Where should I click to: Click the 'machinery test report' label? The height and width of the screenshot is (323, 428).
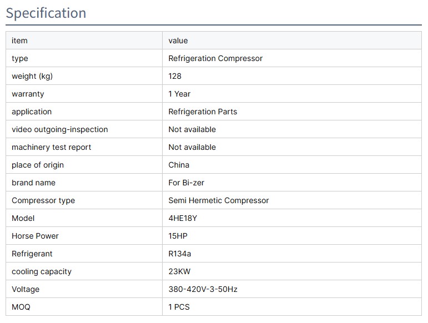pyautogui.click(x=52, y=147)
